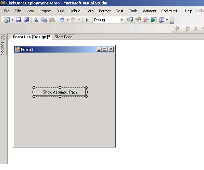Click the green arrow window icon
The image size is (204, 170).
pos(154,20)
